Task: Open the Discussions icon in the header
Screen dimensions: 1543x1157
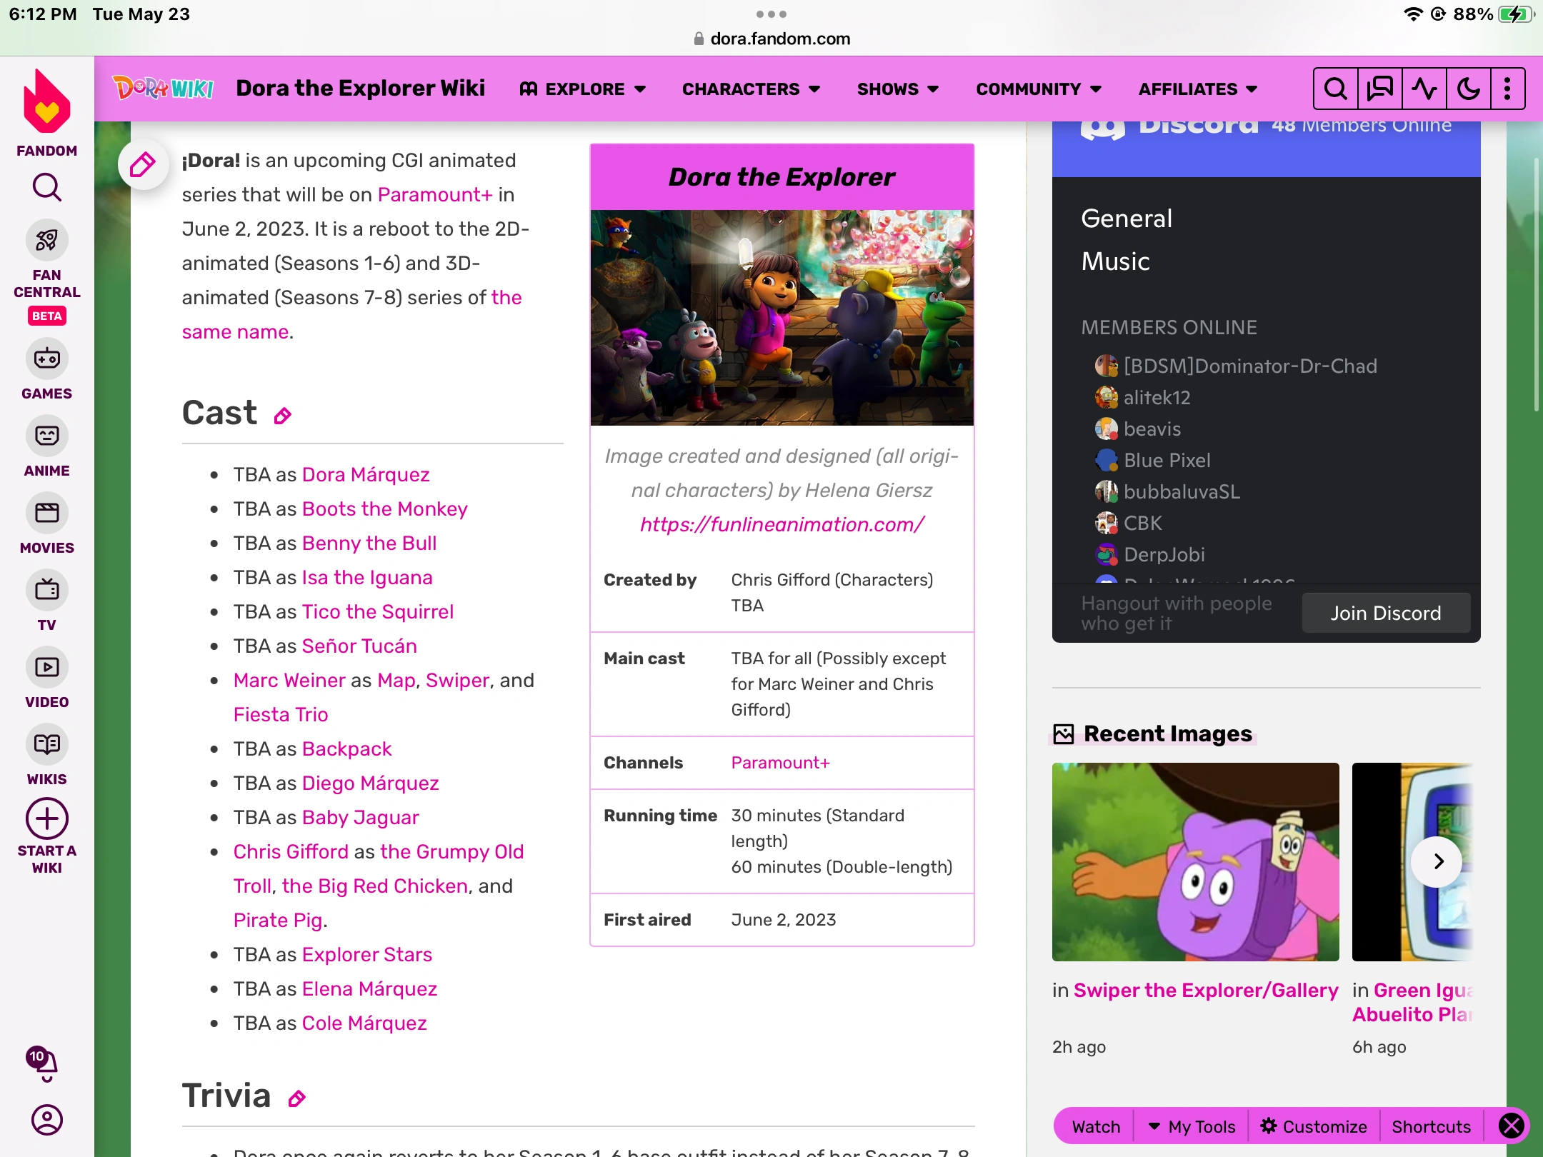Action: pyautogui.click(x=1379, y=88)
